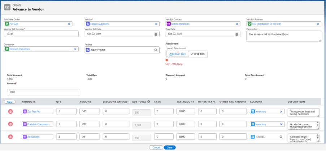The width and height of the screenshot is (326, 151).
Task: Click the Amount field containing 1000
Action: pyautogui.click(x=43, y=92)
